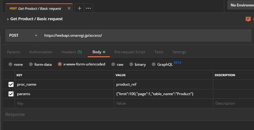
Task: Select the binary radio button
Action: 131,64
